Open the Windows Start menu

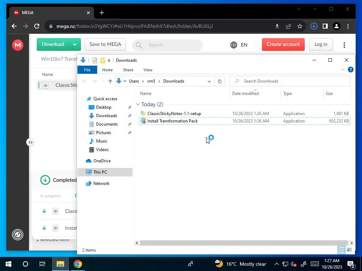(8, 264)
